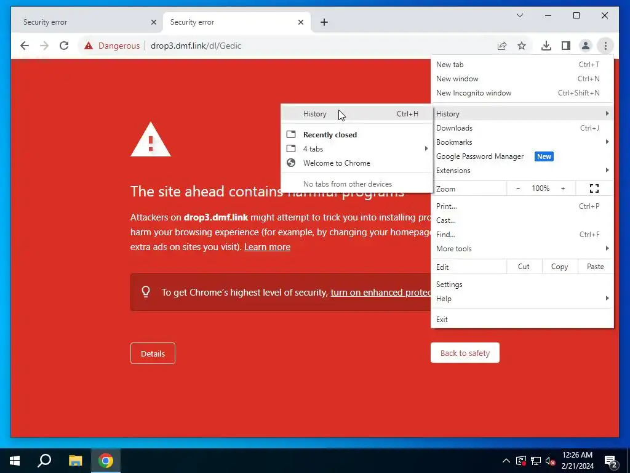Open the downloads tray icon in toolbar
Viewport: 630px width, 473px height.
546,46
